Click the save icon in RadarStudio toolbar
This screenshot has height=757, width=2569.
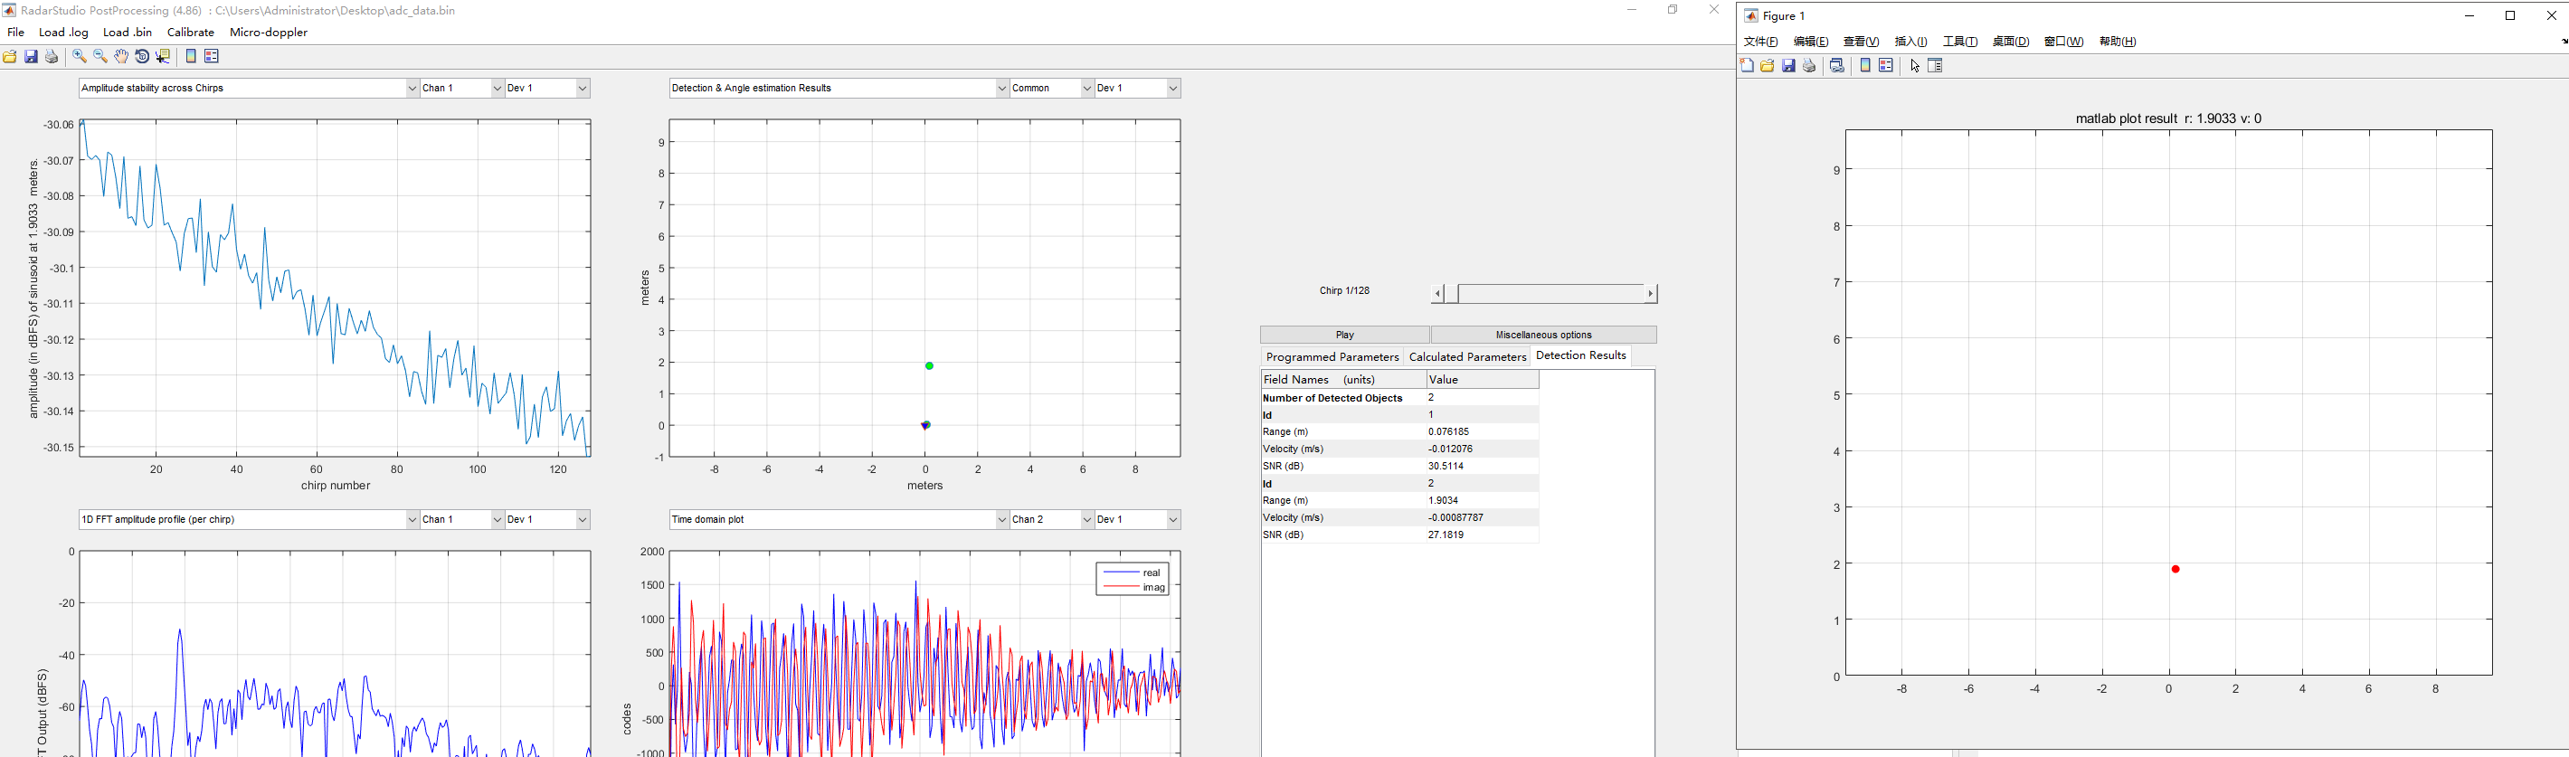31,57
